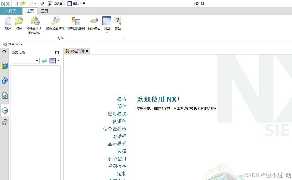The image size is (292, 180).
Task: Open the history view mode arrow
Action: point(58,60)
